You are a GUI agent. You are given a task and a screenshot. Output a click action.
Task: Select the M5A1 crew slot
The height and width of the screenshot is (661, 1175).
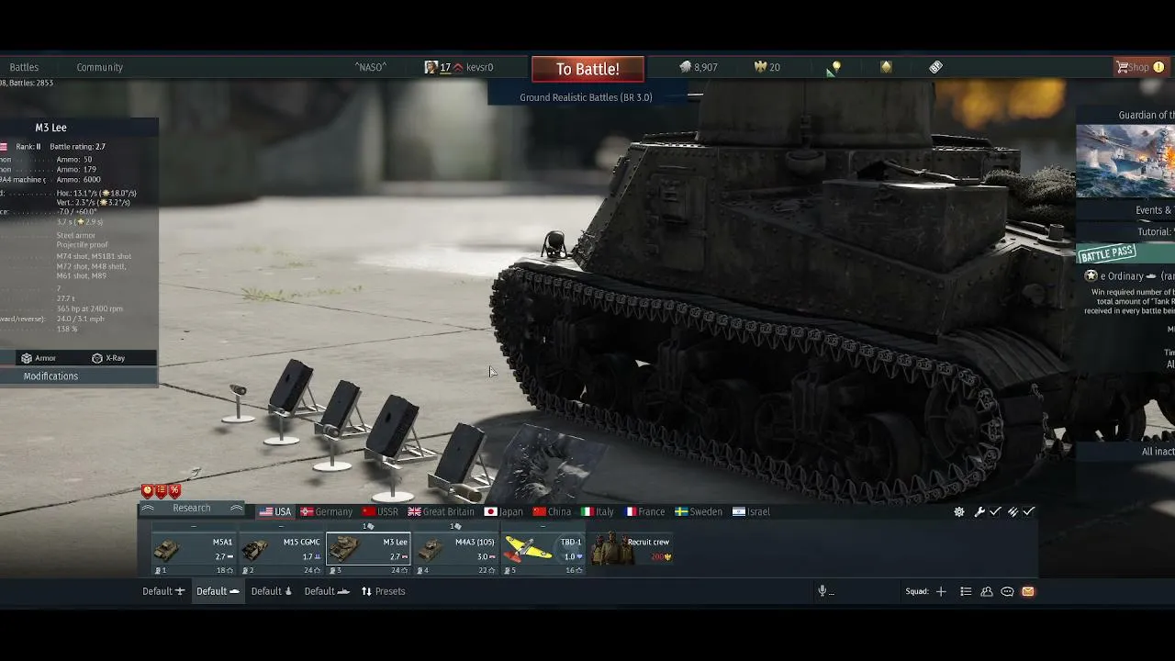[193, 551]
